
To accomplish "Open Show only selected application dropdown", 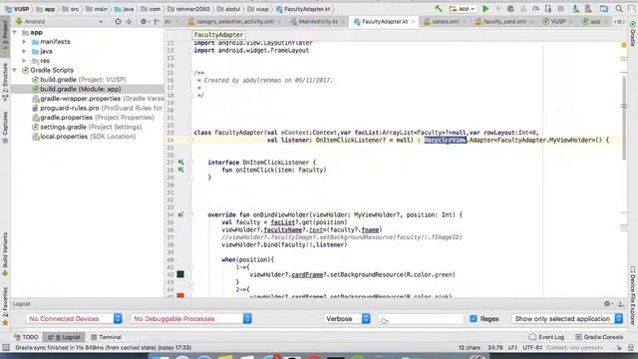I will tap(567, 319).
